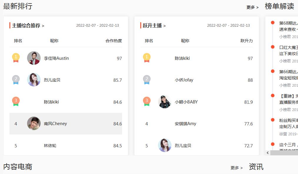Click the red bullet beside the 粉丝购买 article
Screen dimensions: 298x174
click(x=272, y=119)
